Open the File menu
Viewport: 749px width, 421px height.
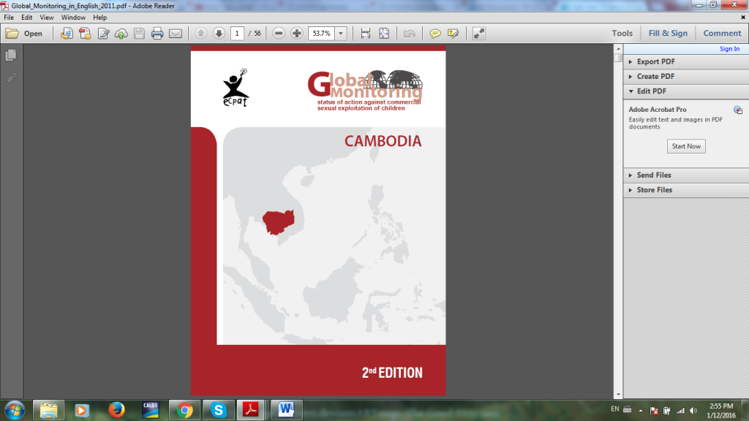[x=8, y=17]
